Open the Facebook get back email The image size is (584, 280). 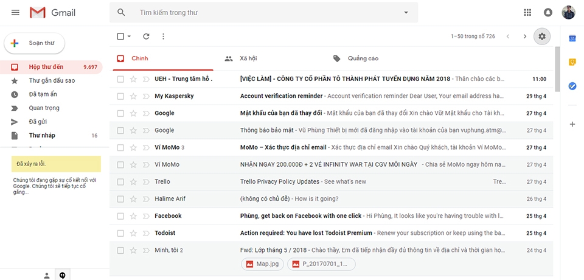(x=332, y=216)
